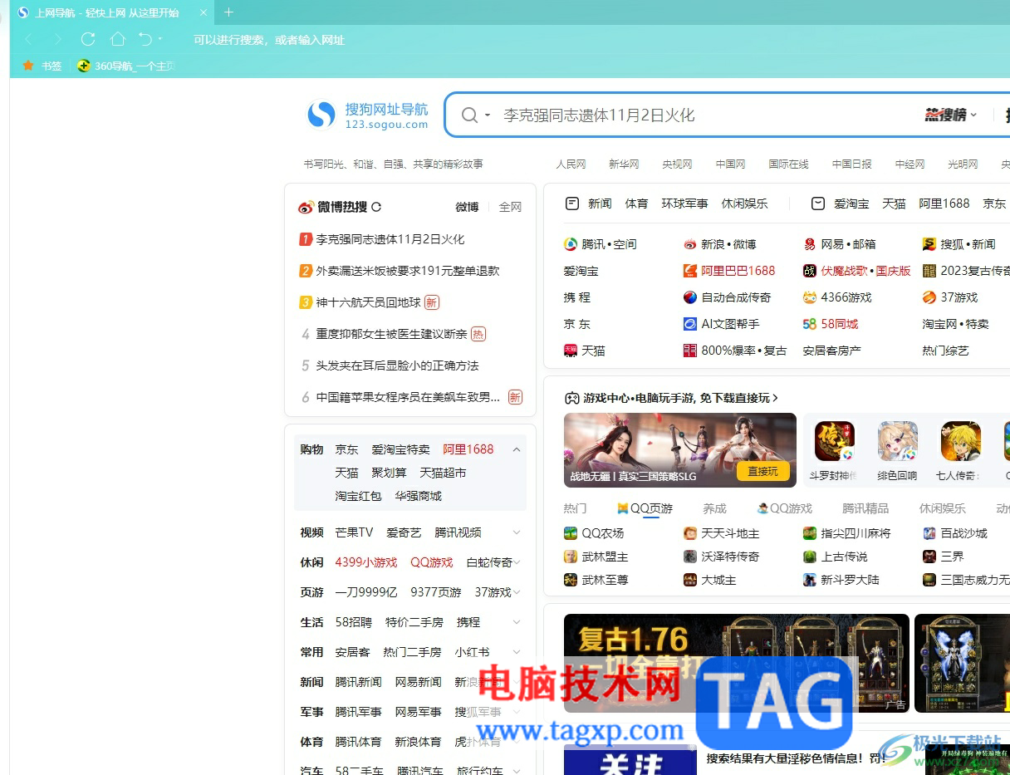The width and height of the screenshot is (1010, 775).
Task: Click the search magnifier icon
Action: coord(469,115)
